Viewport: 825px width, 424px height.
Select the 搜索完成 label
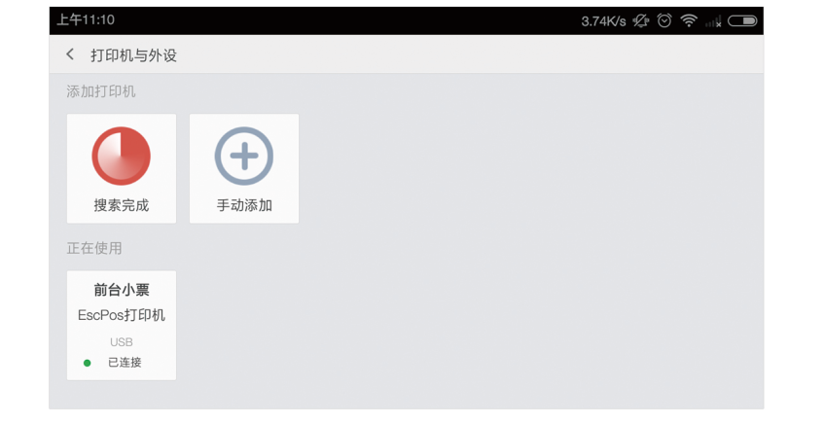122,205
